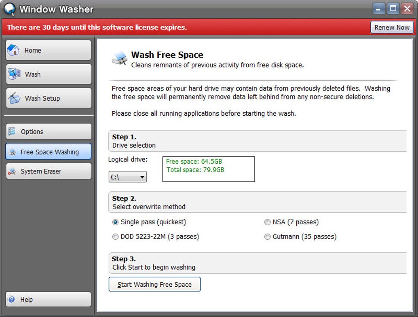Image resolution: width=418 pixels, height=317 pixels.
Task: Click the 'Logical drive:' label
Action: [128, 160]
